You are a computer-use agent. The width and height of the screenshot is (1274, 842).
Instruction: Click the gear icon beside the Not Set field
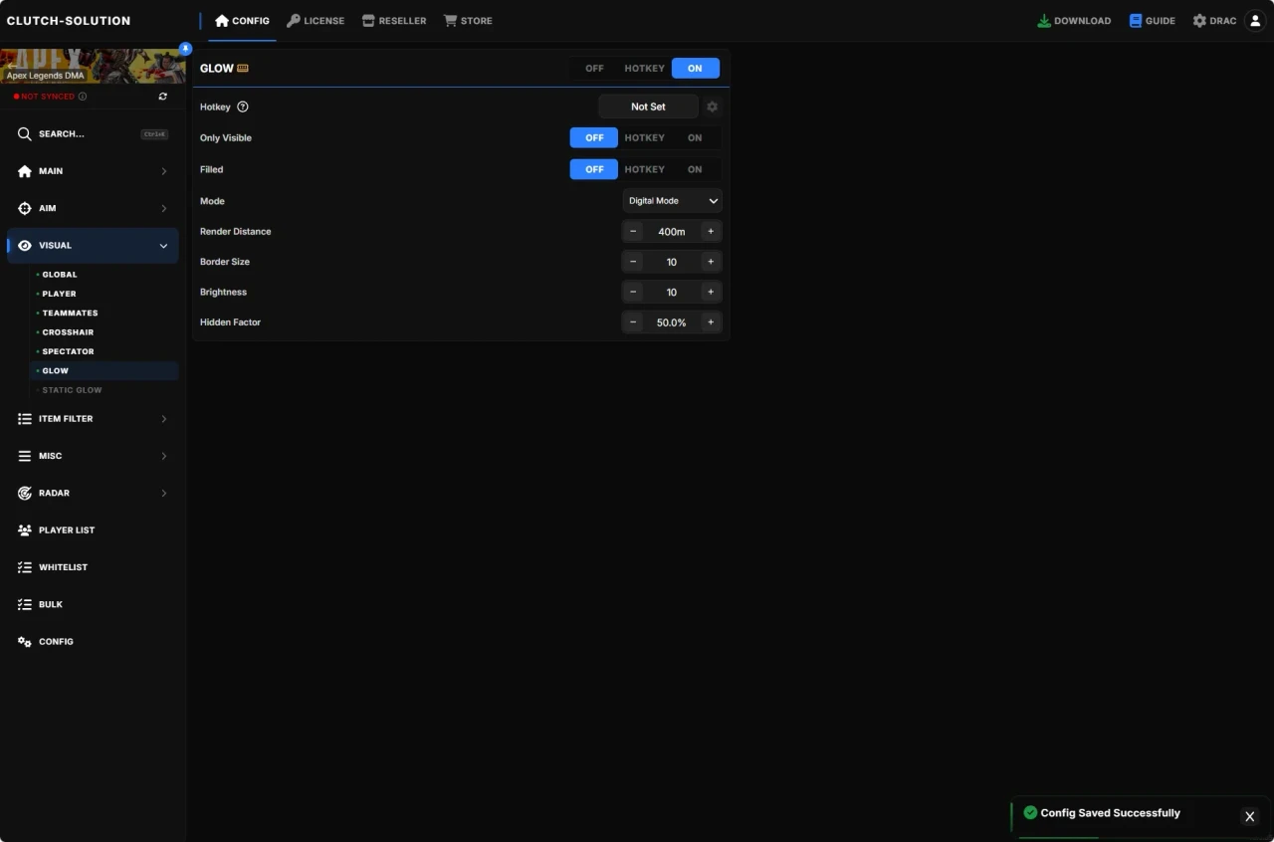click(713, 106)
